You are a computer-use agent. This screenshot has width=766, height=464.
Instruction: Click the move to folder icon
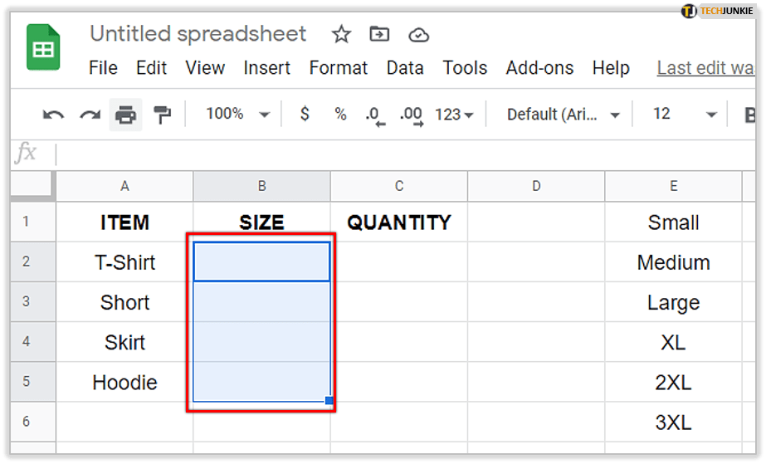coord(379,34)
